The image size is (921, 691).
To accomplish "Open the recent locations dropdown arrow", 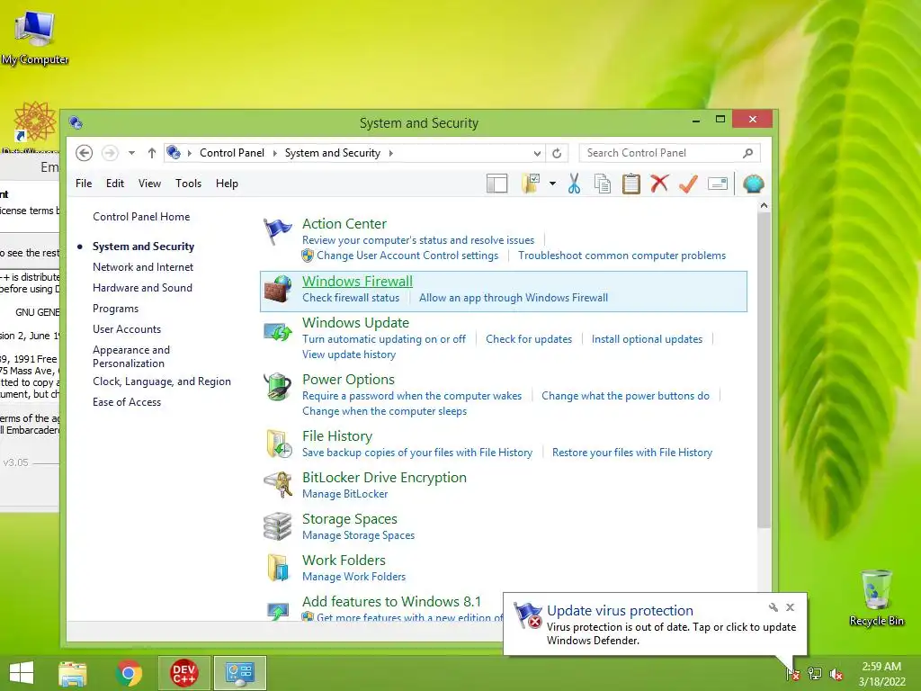I will click(131, 153).
